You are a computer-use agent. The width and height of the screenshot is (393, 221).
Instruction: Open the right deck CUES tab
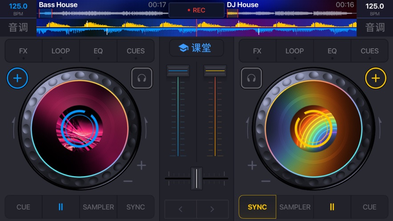(x=369, y=51)
